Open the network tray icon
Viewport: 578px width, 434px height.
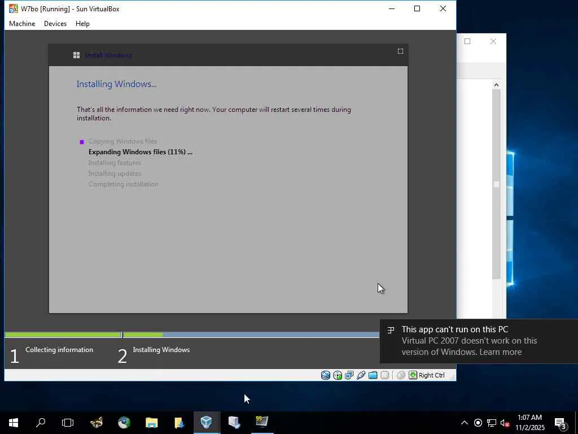[x=492, y=423]
